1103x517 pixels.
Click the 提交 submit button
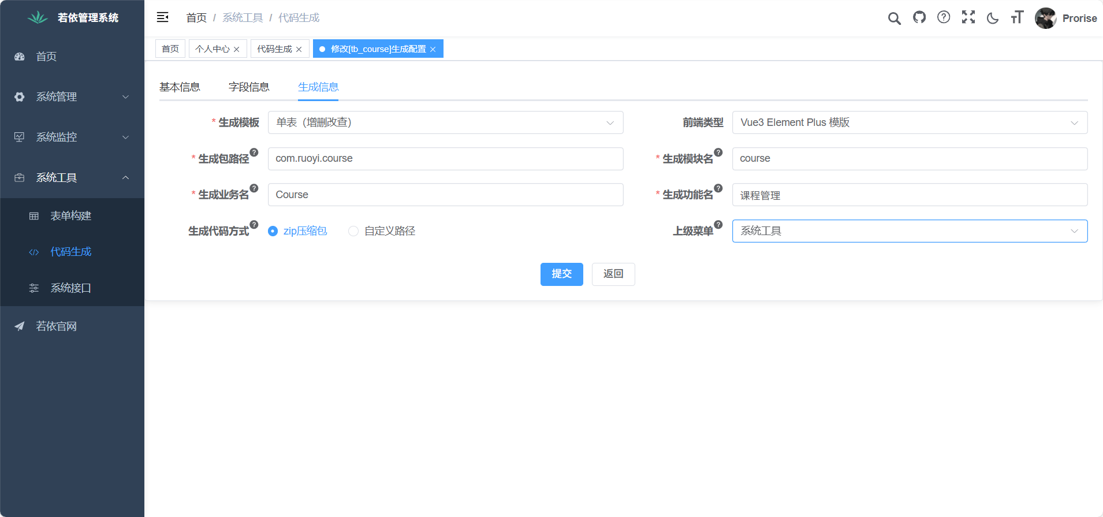coord(561,274)
